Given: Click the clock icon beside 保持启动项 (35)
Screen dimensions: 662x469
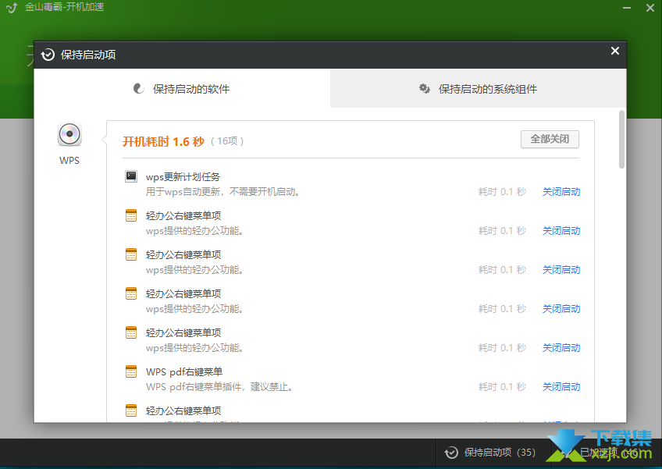Looking at the screenshot, I should coord(451,453).
